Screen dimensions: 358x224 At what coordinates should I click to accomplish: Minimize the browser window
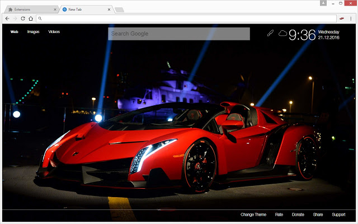[333, 3]
